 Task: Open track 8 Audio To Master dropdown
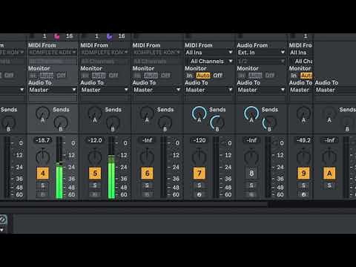pos(261,90)
